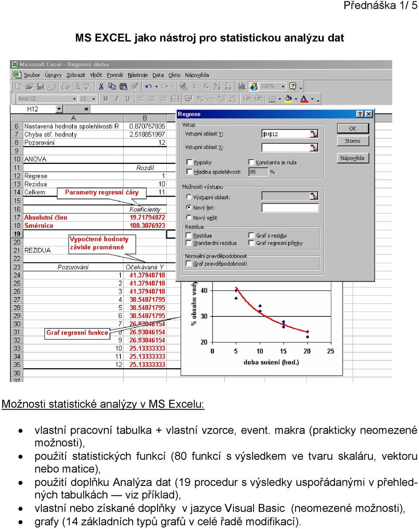Open the Arial CE font dropdown
The image size is (419, 529).
point(74,99)
